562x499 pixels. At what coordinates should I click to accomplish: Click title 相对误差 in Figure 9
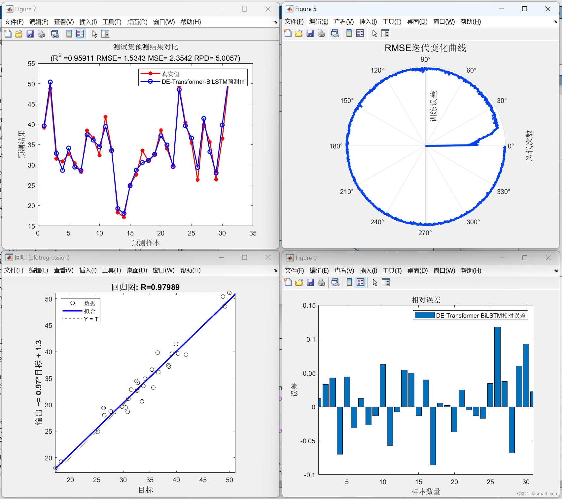(x=426, y=300)
